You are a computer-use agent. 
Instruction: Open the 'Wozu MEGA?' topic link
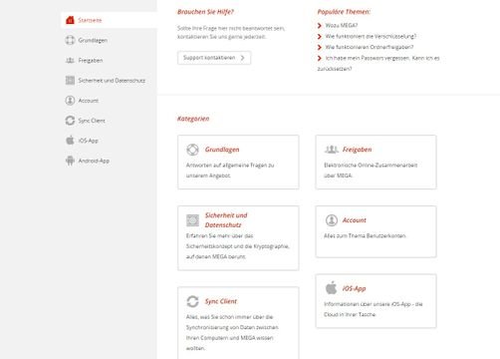(x=342, y=25)
